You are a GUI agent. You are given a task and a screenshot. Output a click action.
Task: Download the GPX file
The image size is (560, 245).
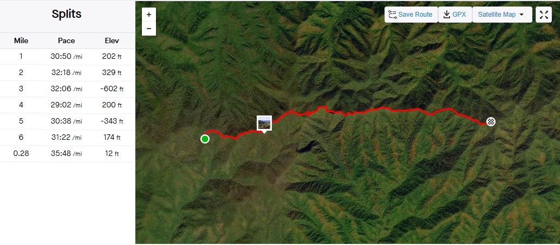tap(455, 15)
